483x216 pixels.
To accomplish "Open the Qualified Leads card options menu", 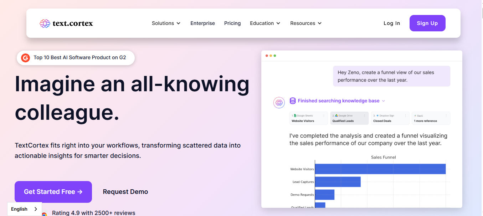I will pyautogui.click(x=364, y=115).
